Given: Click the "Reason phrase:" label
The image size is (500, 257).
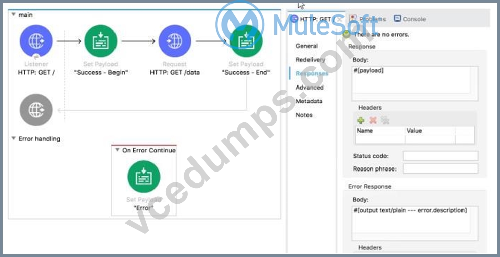Looking at the screenshot, I should click(375, 169).
